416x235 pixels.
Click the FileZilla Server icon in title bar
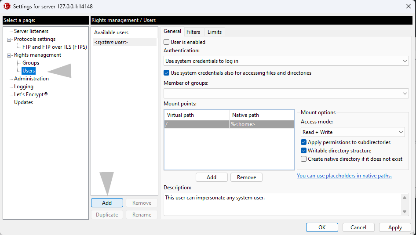(7, 6)
